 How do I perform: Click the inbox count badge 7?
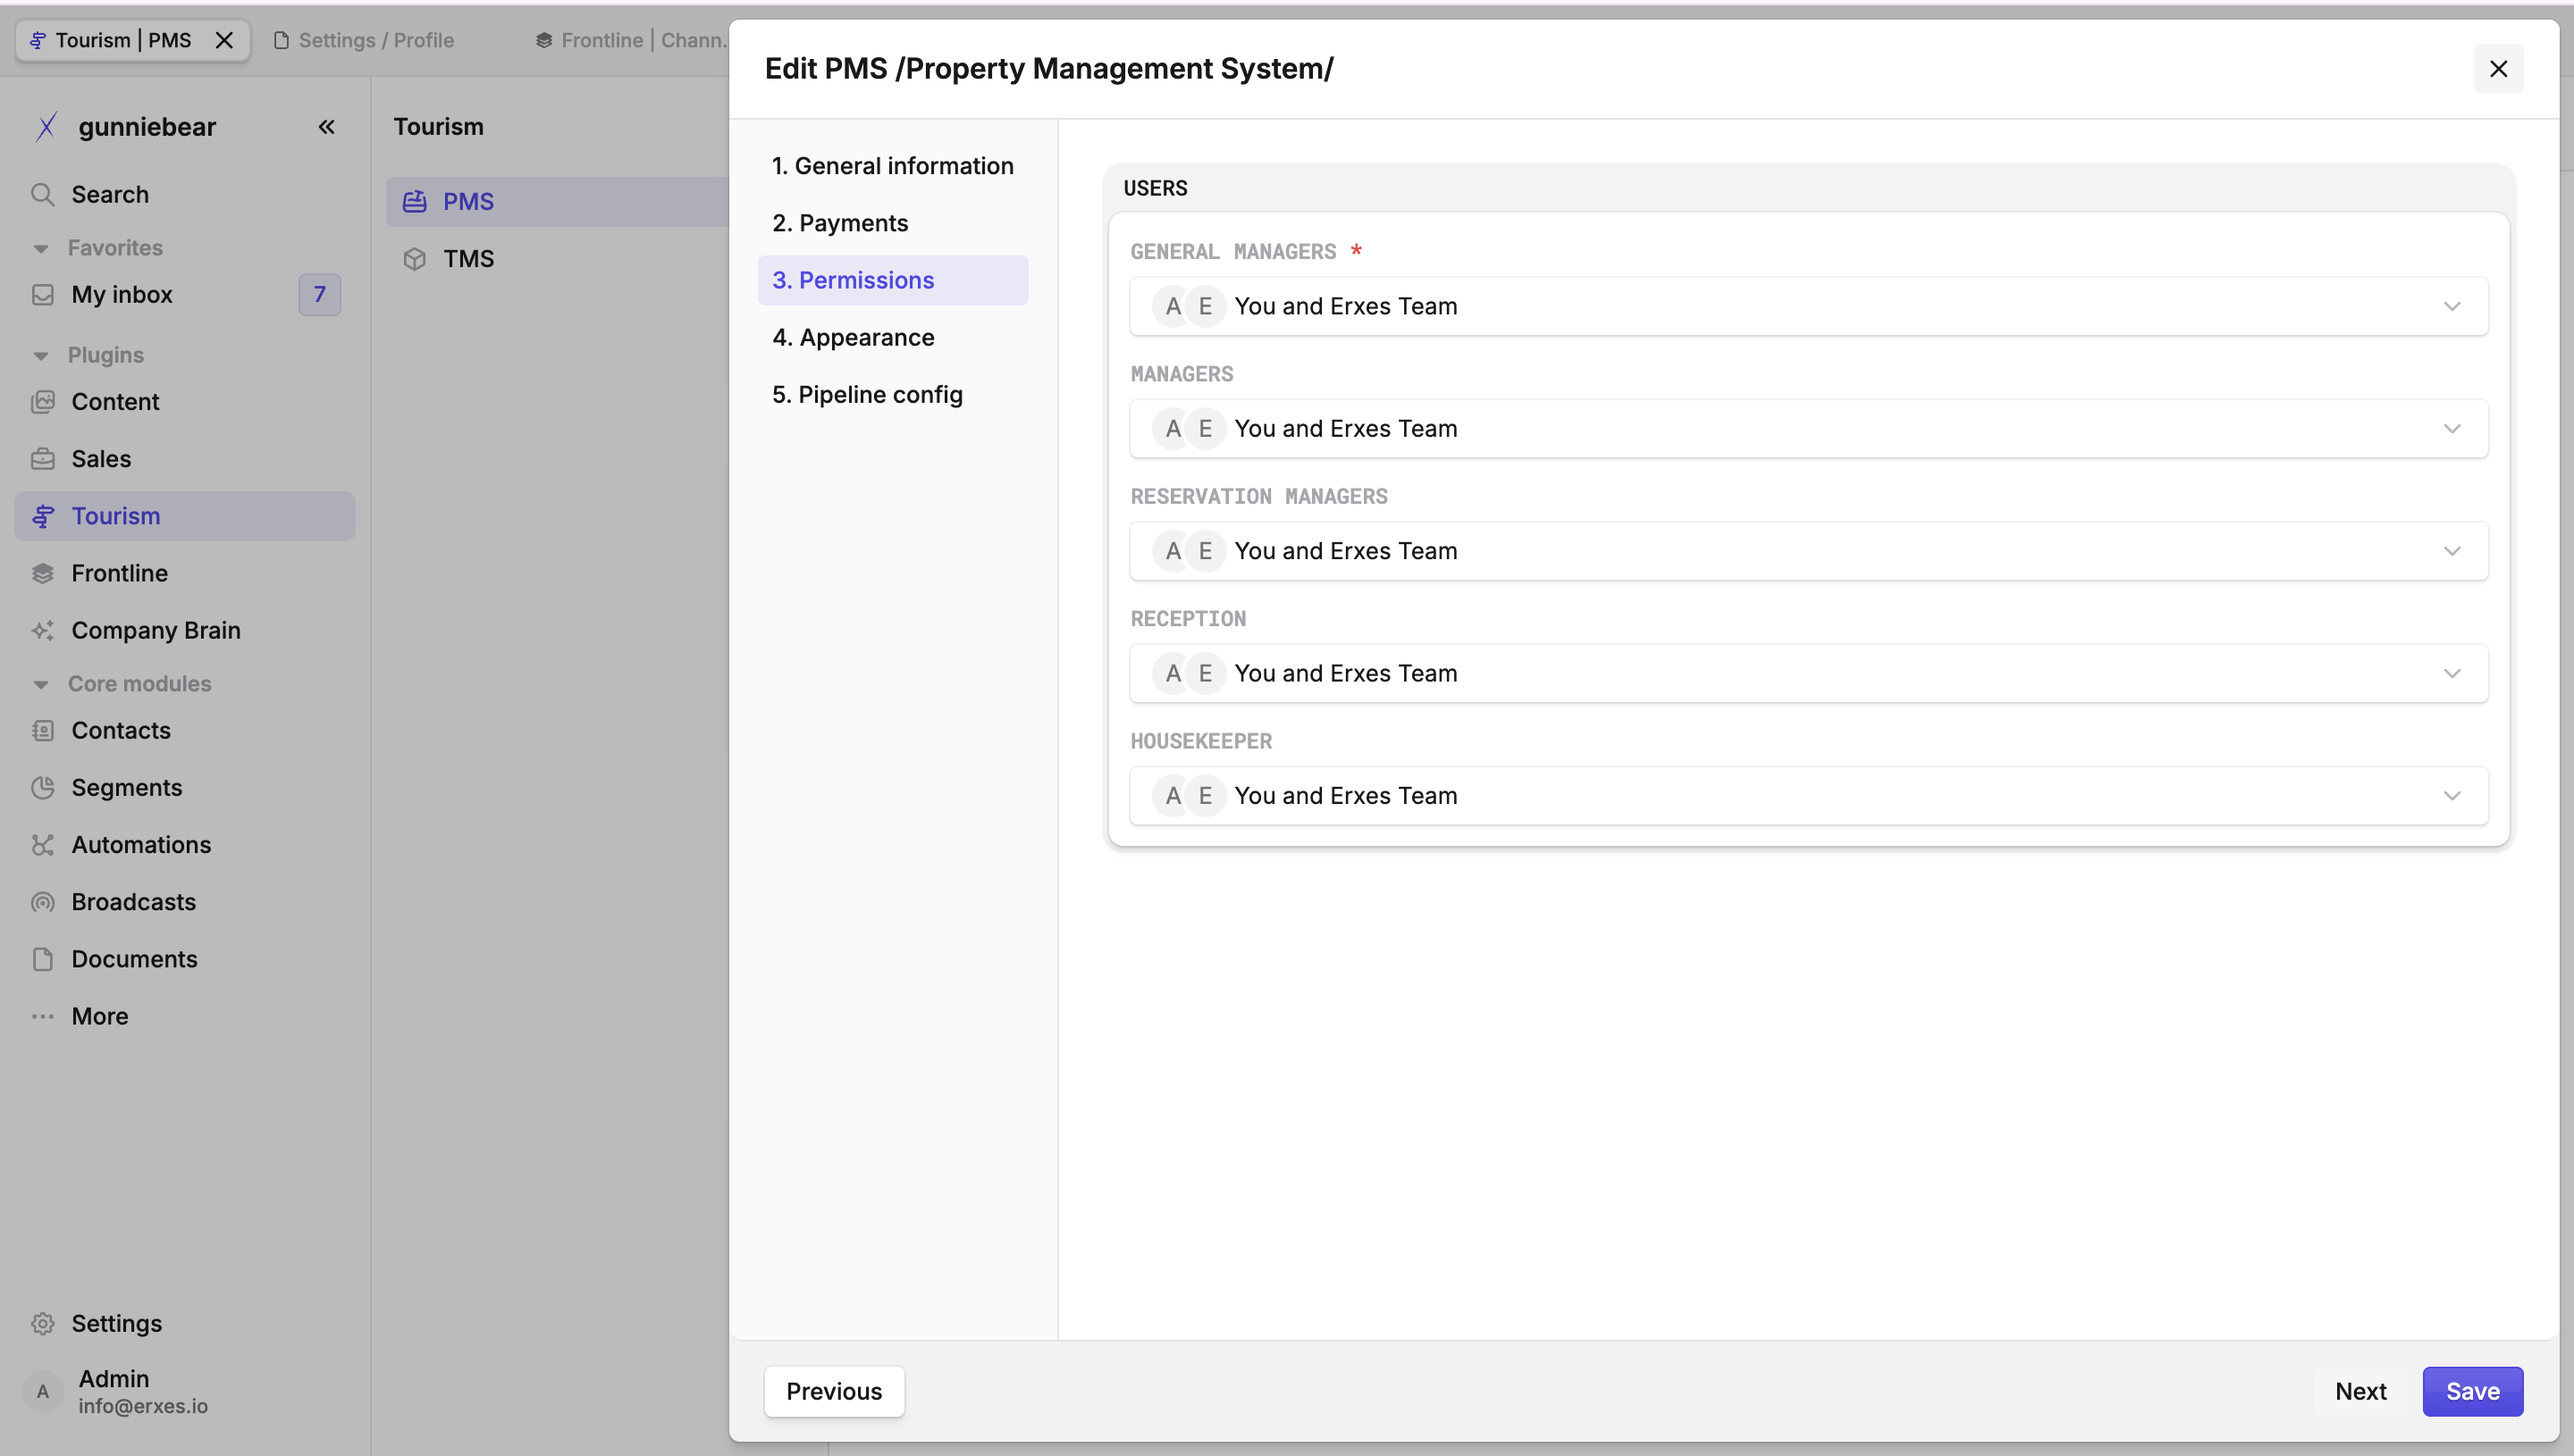pyautogui.click(x=319, y=294)
